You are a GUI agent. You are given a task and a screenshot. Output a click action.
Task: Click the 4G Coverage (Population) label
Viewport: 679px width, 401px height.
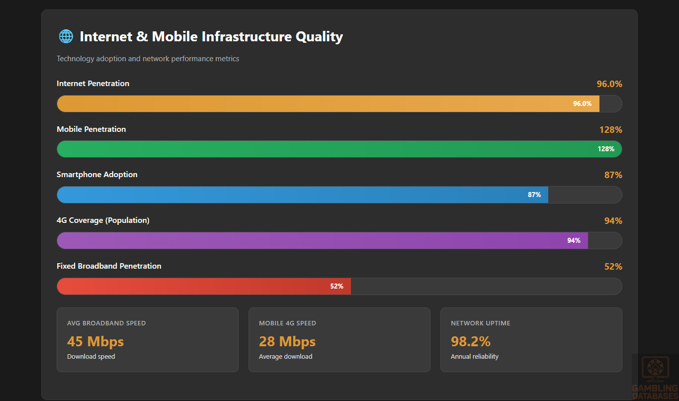coord(103,220)
